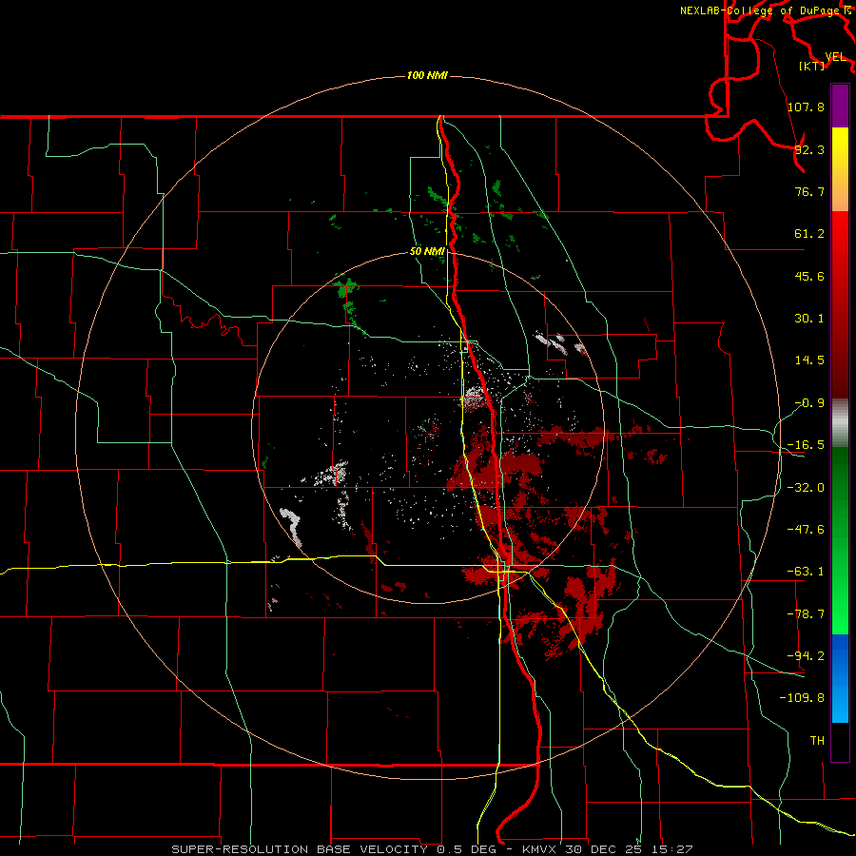The height and width of the screenshot is (856, 856).
Task: Pick the blue segment of color bar
Action: tap(840, 678)
